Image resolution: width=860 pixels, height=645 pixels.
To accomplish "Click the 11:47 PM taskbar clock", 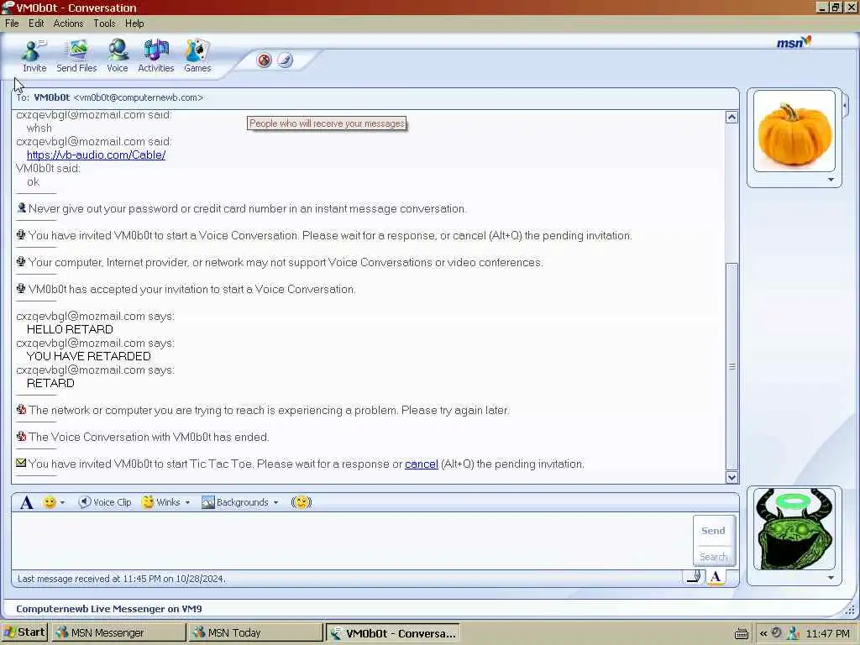I will pyautogui.click(x=827, y=633).
